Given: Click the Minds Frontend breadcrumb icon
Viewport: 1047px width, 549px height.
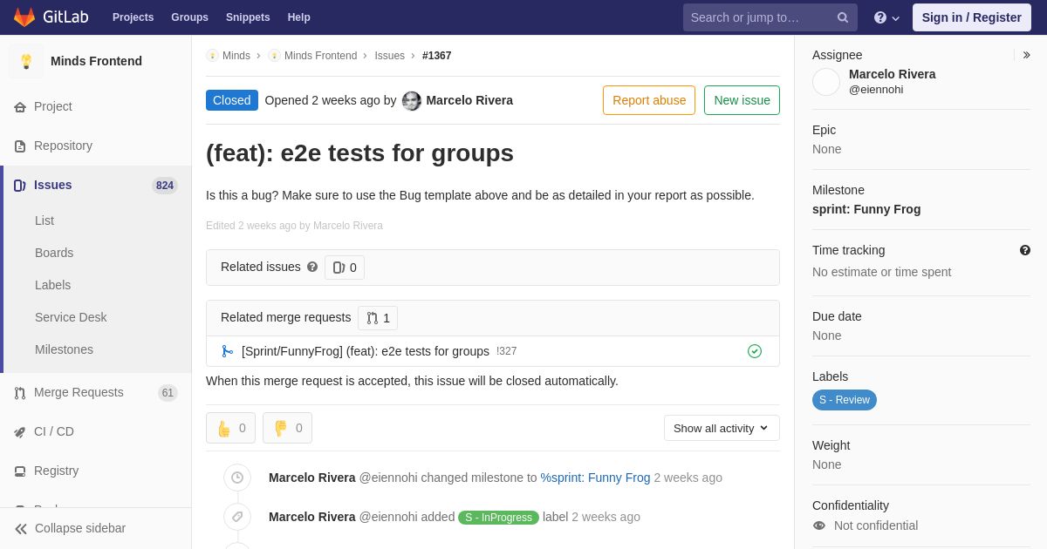Looking at the screenshot, I should [275, 56].
